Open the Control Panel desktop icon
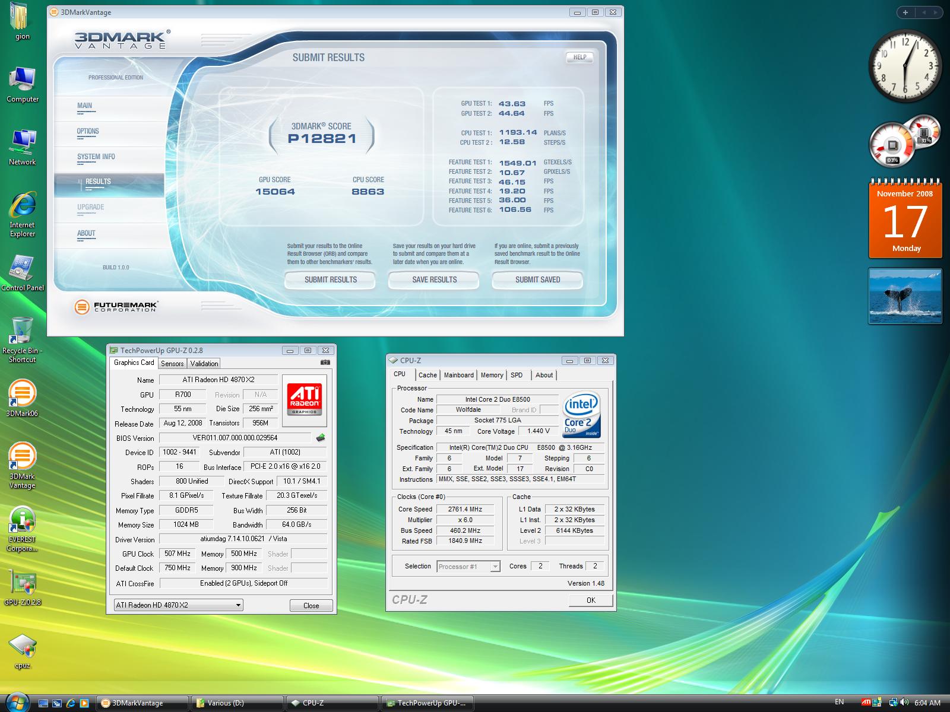Viewport: 950px width, 712px height. coord(23,273)
